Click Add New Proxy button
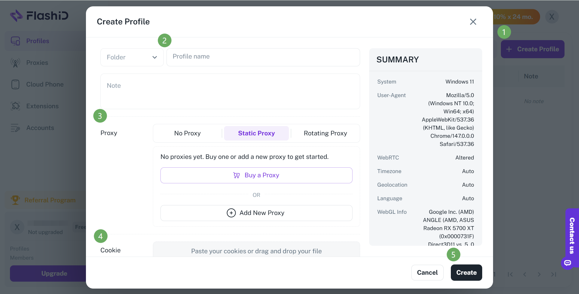The height and width of the screenshot is (294, 579). coord(256,213)
